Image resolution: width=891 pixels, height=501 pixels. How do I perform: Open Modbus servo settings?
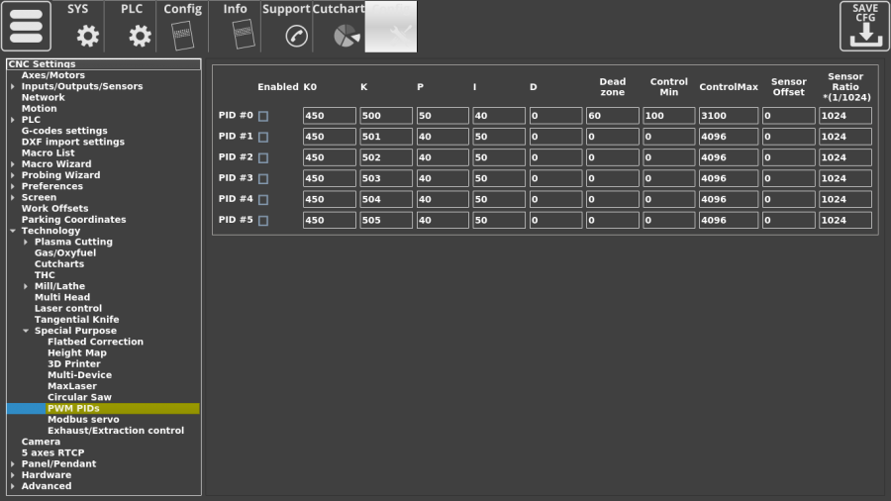coord(83,420)
